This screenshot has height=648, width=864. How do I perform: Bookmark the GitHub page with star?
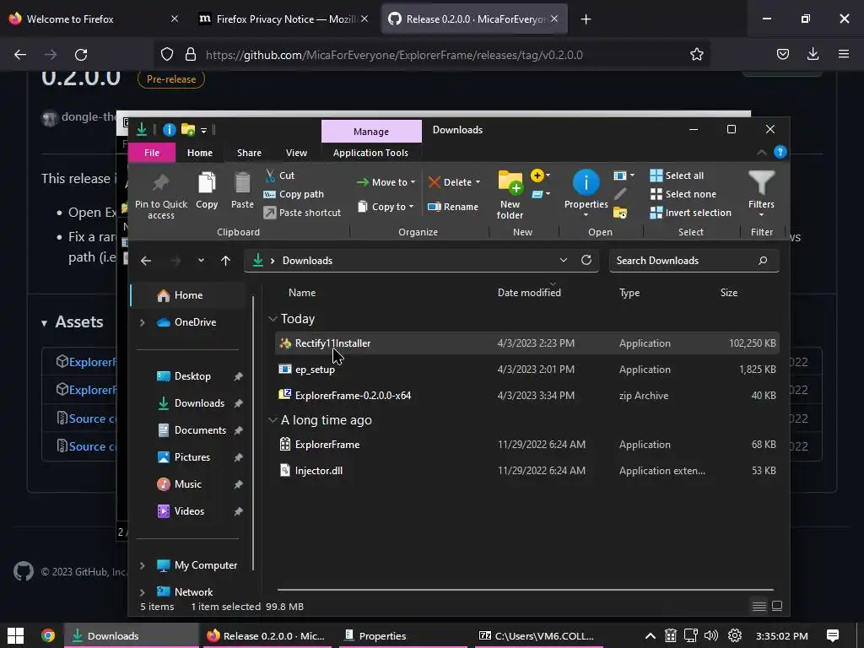(696, 55)
